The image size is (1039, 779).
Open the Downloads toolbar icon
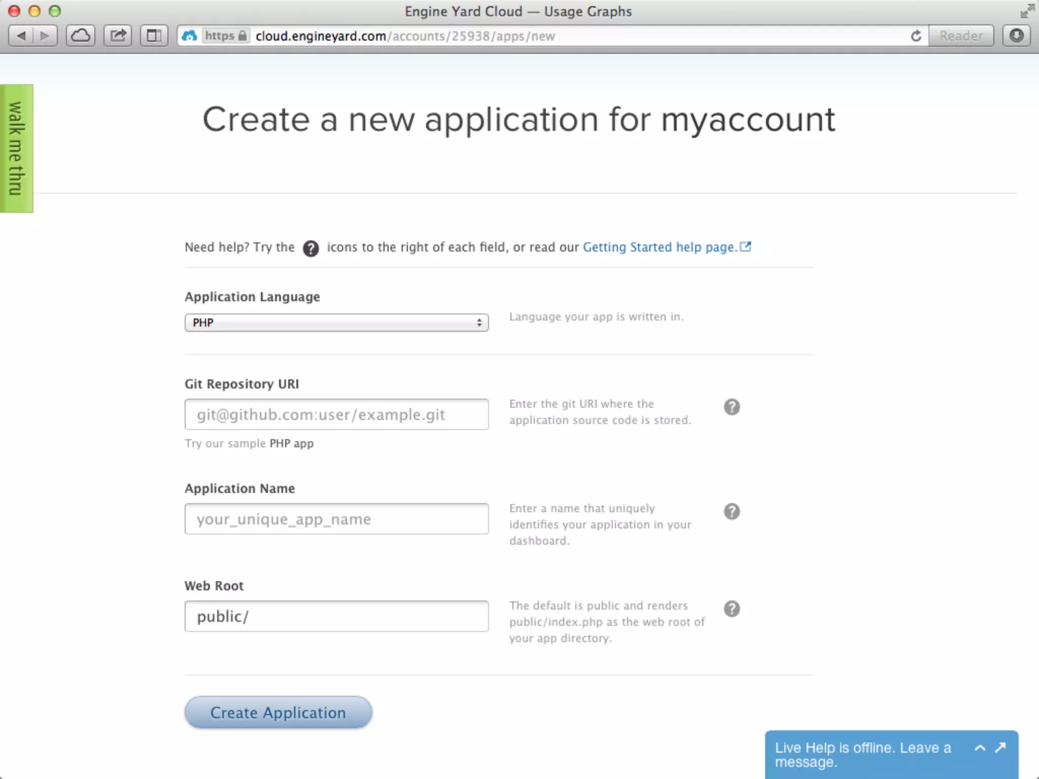[x=1016, y=36]
